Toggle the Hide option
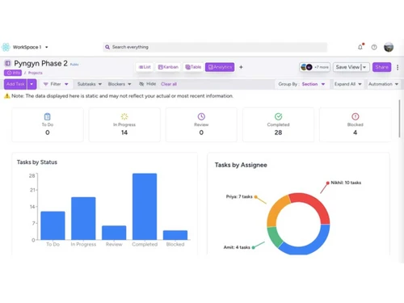Screen dimensions: 404x303 [x=148, y=84]
